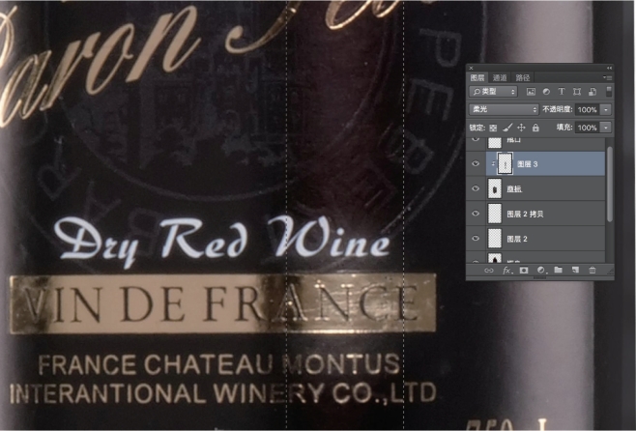Lock all padlock icon
The width and height of the screenshot is (636, 431).
(535, 128)
